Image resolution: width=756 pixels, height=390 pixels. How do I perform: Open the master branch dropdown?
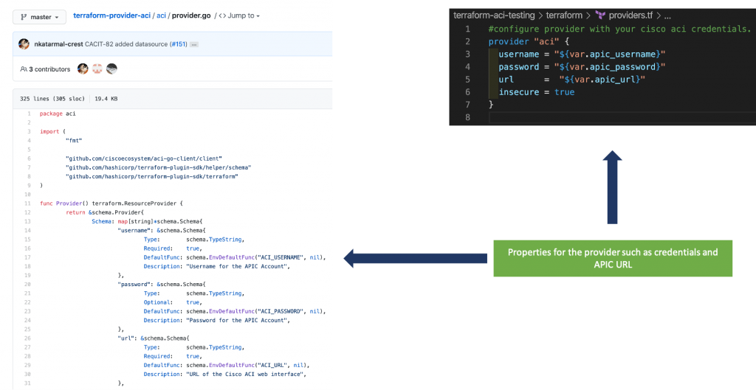[x=39, y=16]
